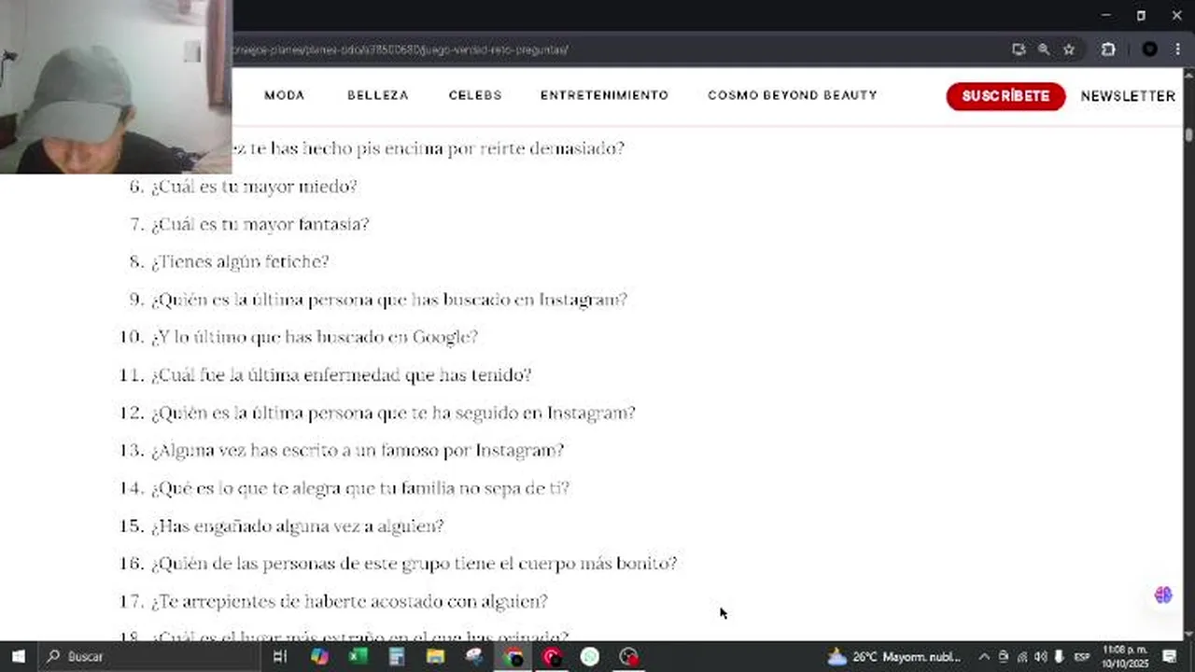Click the webcam overlay video thumbnail
The width and height of the screenshot is (1195, 672).
116,87
